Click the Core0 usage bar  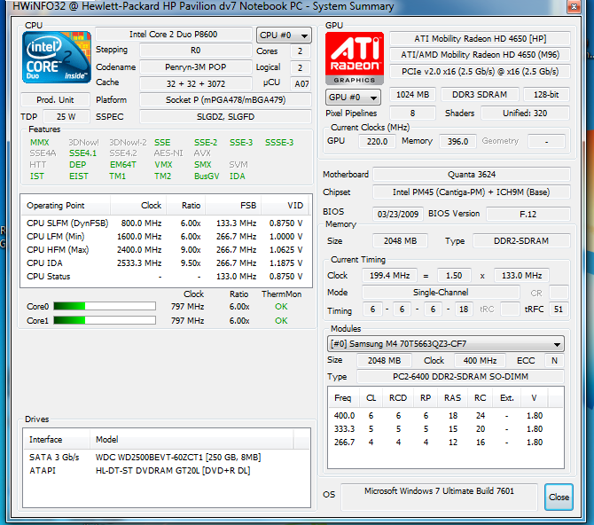coord(105,306)
